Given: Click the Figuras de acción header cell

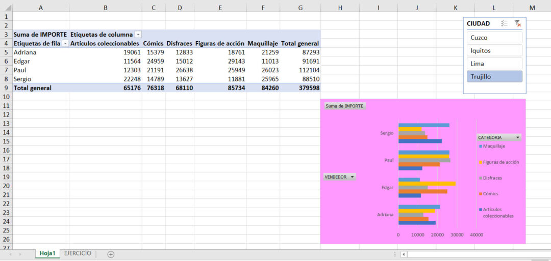Looking at the screenshot, I should 220,43.
